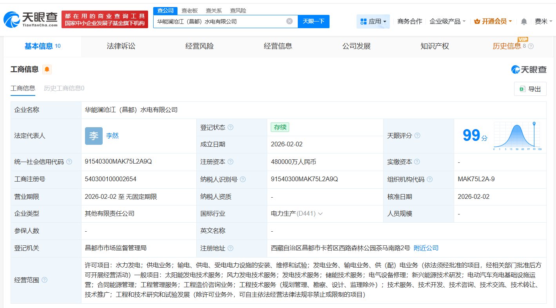
Task: Click help icon next to 经营范围
Action: 45,280
